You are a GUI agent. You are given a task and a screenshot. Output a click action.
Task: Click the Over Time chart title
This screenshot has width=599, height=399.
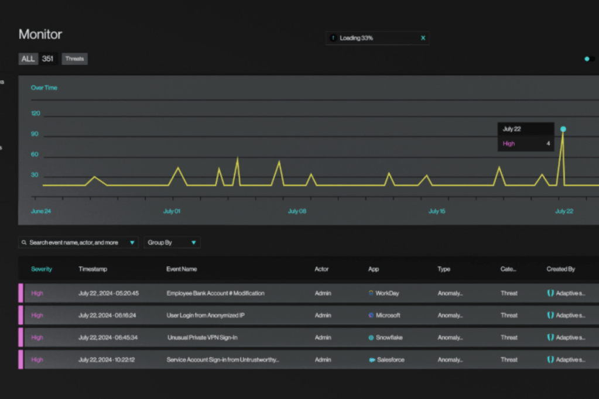coord(44,88)
